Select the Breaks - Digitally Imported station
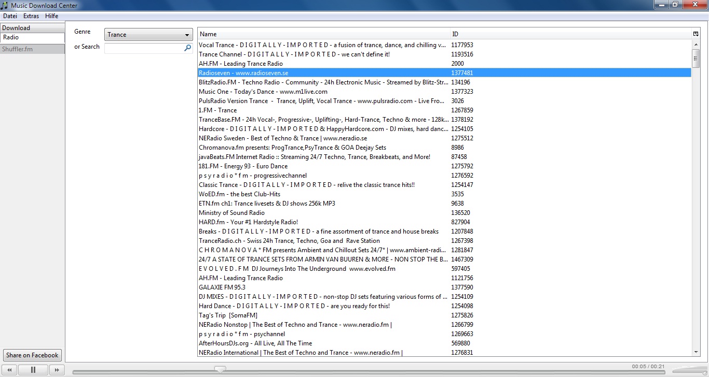This screenshot has height=377, width=709. tap(445, 231)
